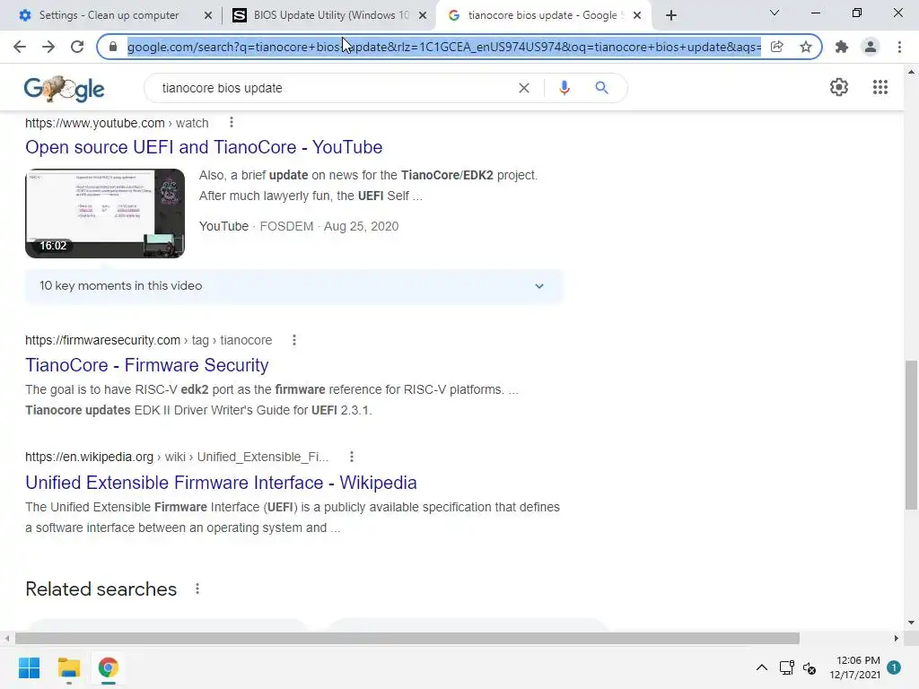Open the Chrome profile avatar
Image resolution: width=919 pixels, height=689 pixels.
871,47
